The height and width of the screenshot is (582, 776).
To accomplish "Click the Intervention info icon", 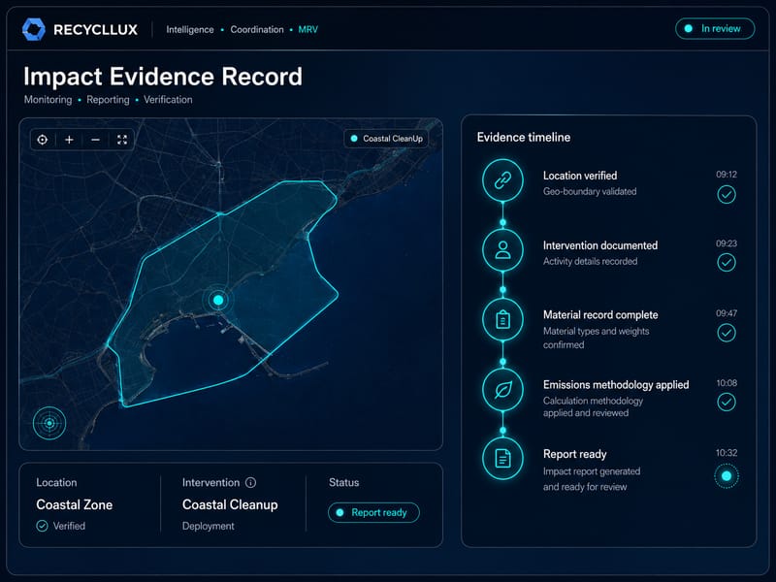I will tap(251, 482).
